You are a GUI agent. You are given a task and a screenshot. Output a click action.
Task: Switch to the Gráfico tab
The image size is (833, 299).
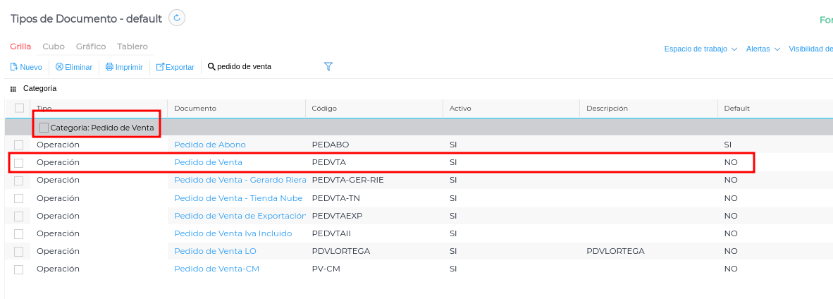(x=91, y=47)
